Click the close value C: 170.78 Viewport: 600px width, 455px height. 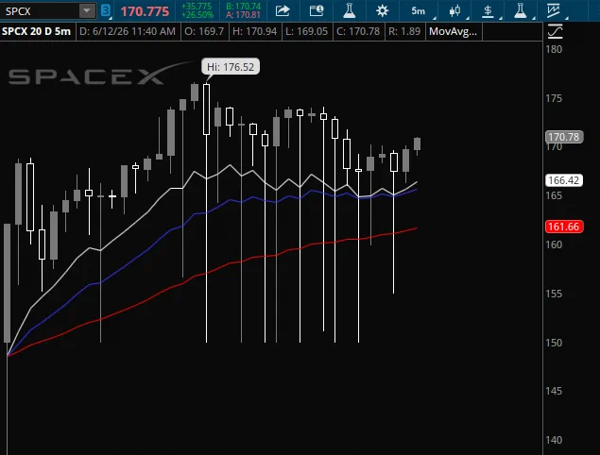[358, 31]
